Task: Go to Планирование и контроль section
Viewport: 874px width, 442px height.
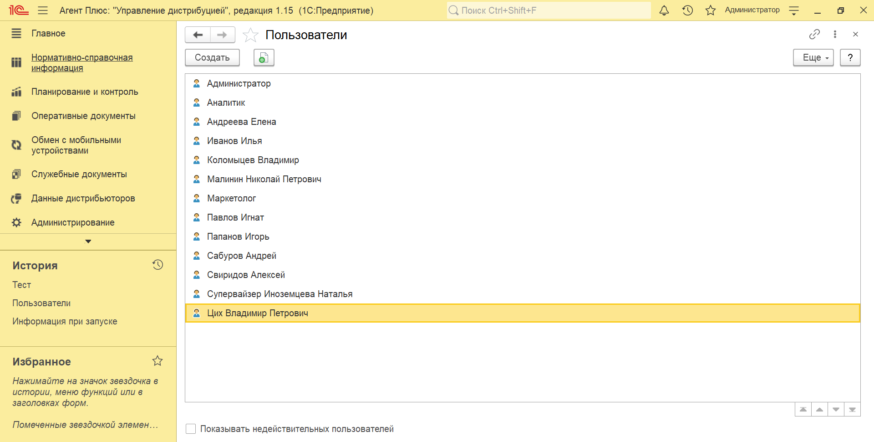Action: (85, 92)
